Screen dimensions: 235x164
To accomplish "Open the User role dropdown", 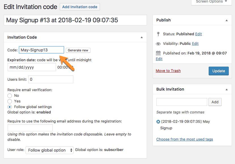I will (50, 150).
